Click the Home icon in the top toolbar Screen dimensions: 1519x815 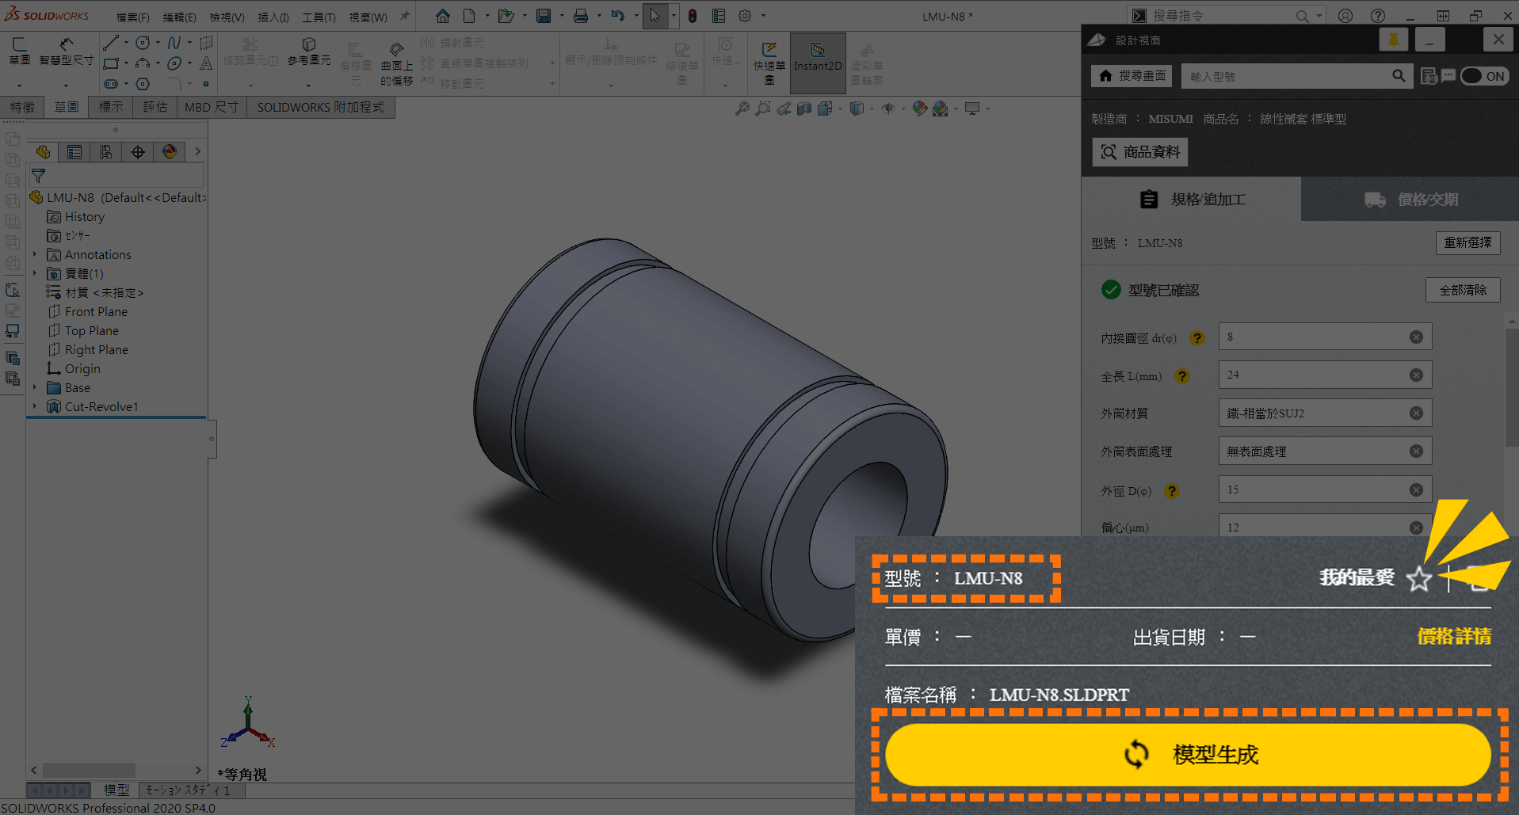click(x=443, y=16)
